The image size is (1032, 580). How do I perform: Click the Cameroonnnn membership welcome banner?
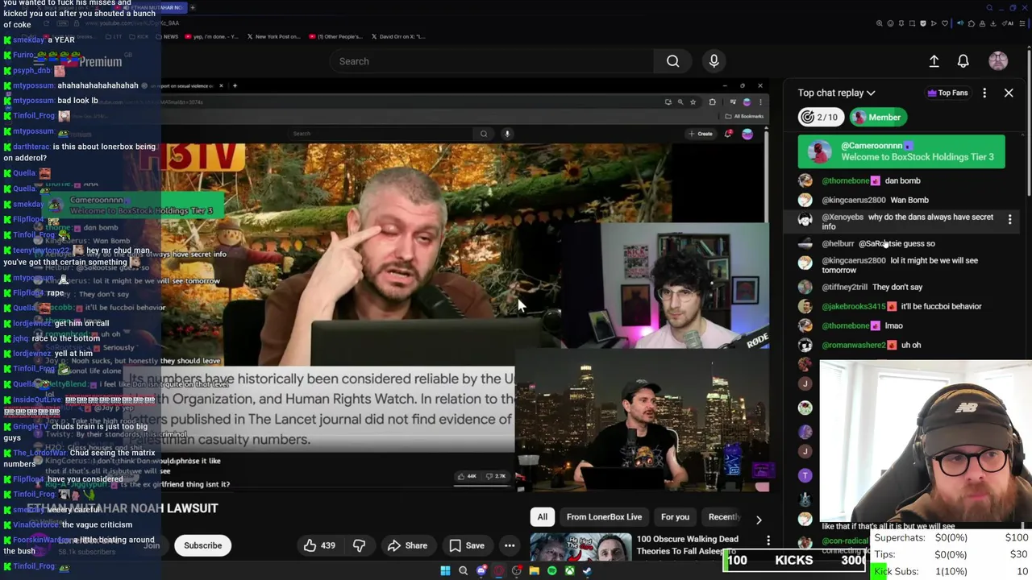pos(901,151)
